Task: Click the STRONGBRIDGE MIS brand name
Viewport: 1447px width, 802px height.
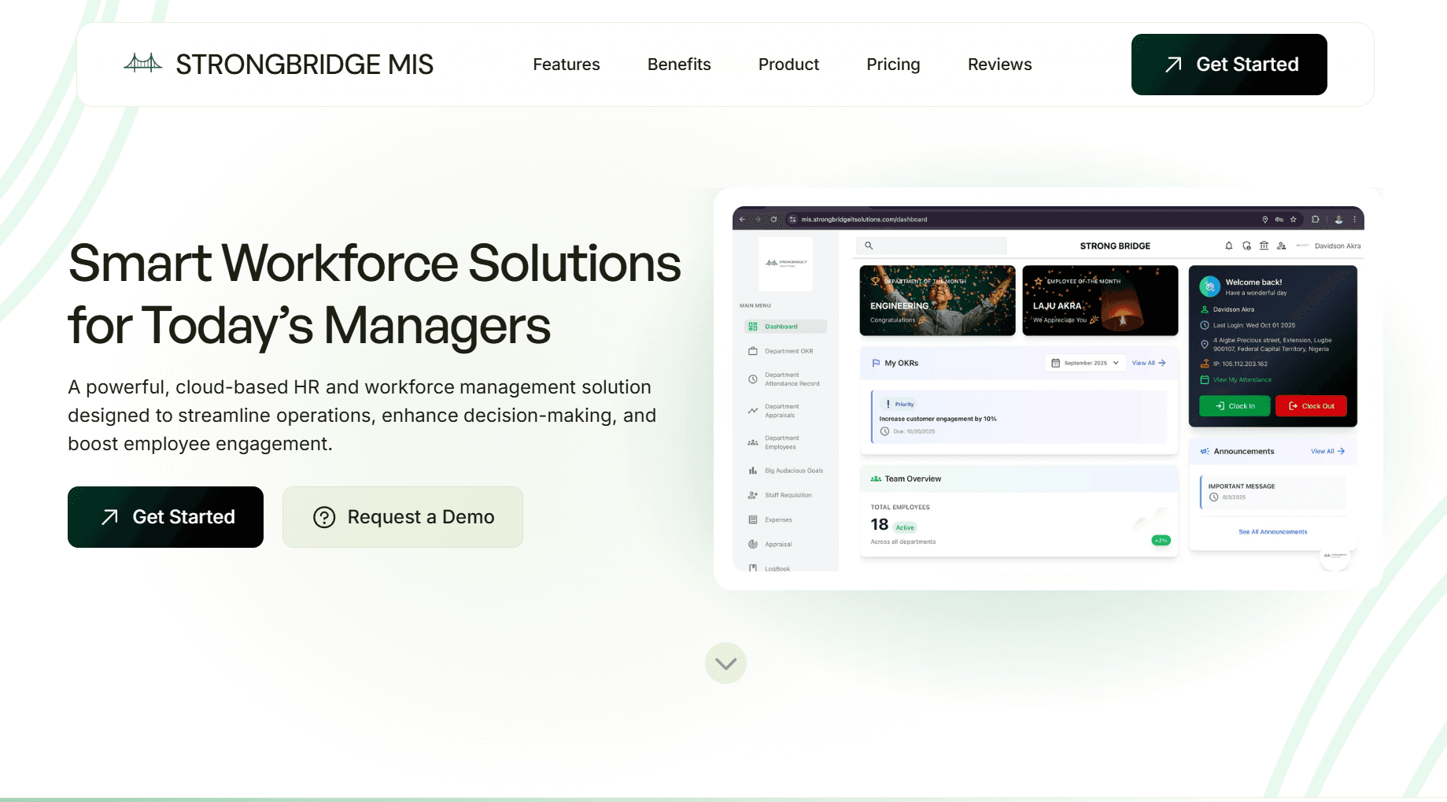Action: coord(305,65)
